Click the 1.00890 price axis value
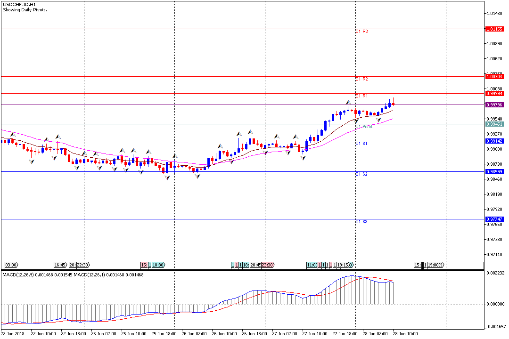Image resolution: width=509 pixels, height=339 pixels. (x=494, y=44)
